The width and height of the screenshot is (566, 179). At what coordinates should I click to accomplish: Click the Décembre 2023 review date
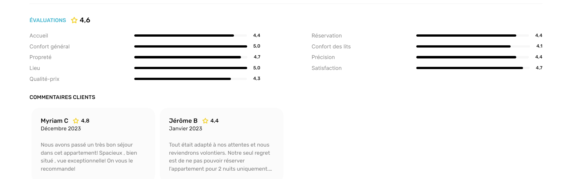[x=61, y=129]
